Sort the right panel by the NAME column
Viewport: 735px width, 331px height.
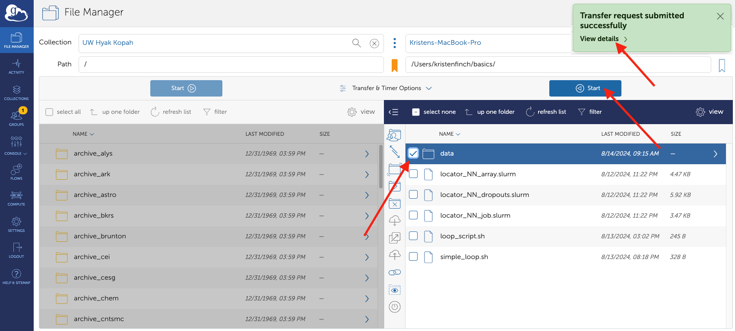[450, 134]
